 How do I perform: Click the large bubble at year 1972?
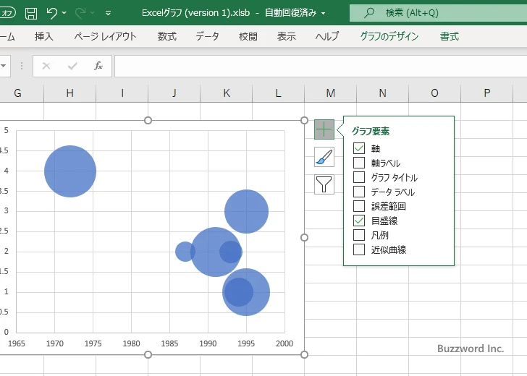point(70,171)
